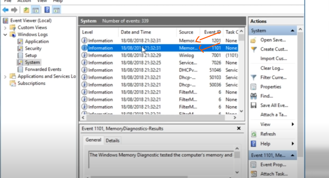Viewport: 329px width, 178px height.
Task: Click the Properties action icon
Action: click(x=254, y=87)
